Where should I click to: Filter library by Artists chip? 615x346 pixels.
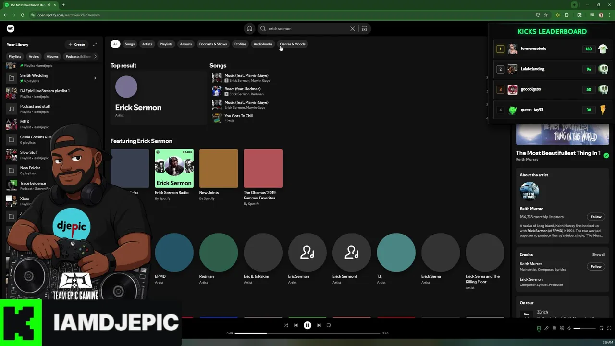click(34, 56)
